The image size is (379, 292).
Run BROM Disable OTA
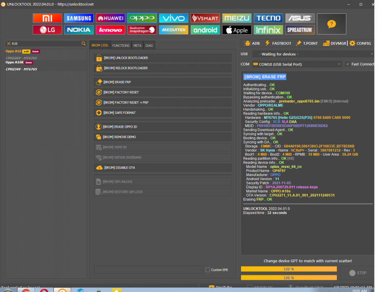click(x=163, y=168)
